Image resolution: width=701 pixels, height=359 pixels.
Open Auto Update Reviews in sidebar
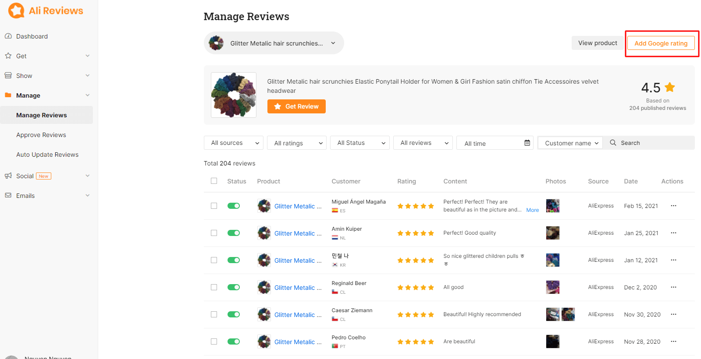tap(46, 155)
